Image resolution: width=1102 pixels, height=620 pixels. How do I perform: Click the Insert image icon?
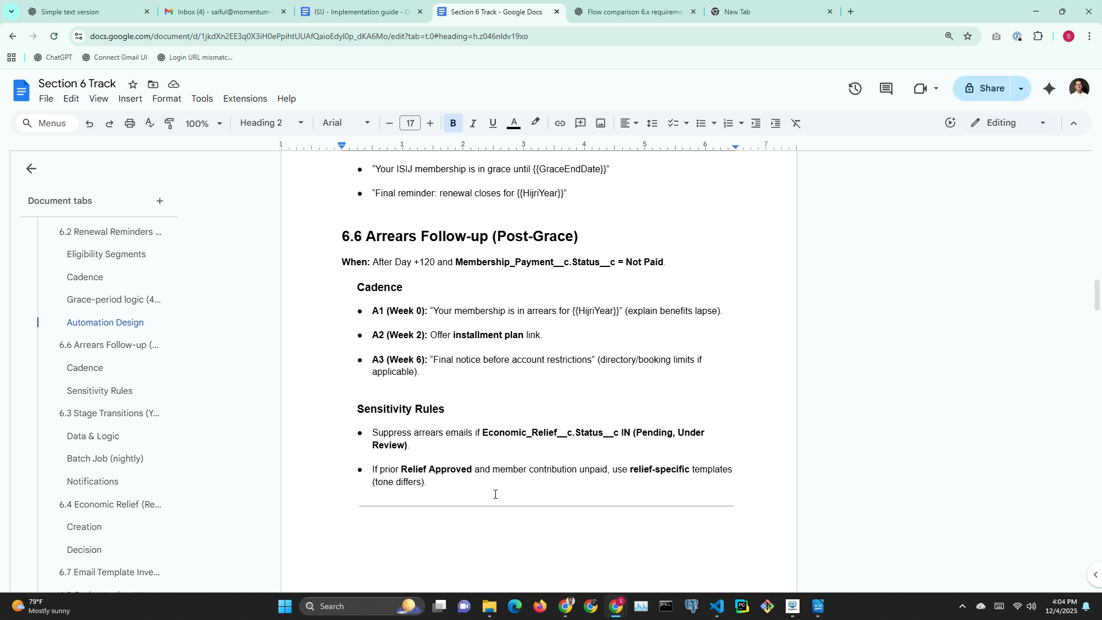tap(600, 123)
